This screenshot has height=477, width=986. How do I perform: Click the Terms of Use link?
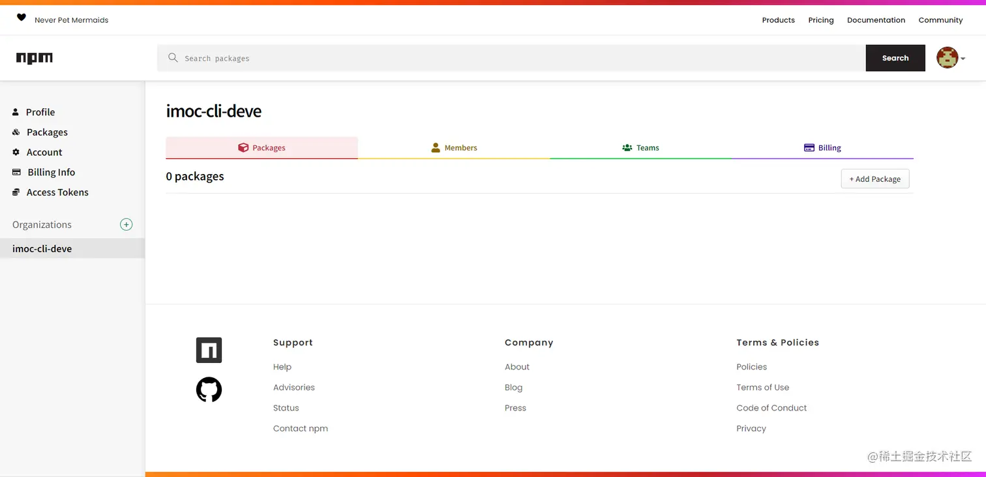(763, 387)
